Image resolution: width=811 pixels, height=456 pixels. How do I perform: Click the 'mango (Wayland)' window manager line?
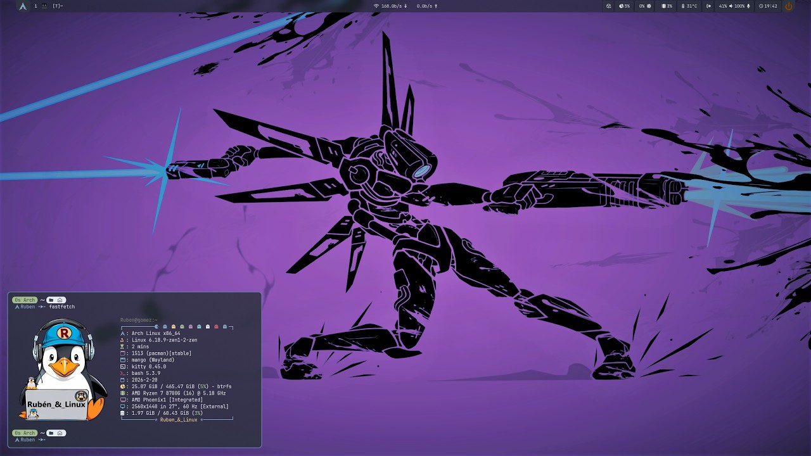coord(153,360)
